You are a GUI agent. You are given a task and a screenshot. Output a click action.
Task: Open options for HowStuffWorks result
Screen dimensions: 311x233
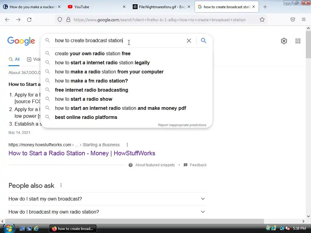click(x=127, y=145)
